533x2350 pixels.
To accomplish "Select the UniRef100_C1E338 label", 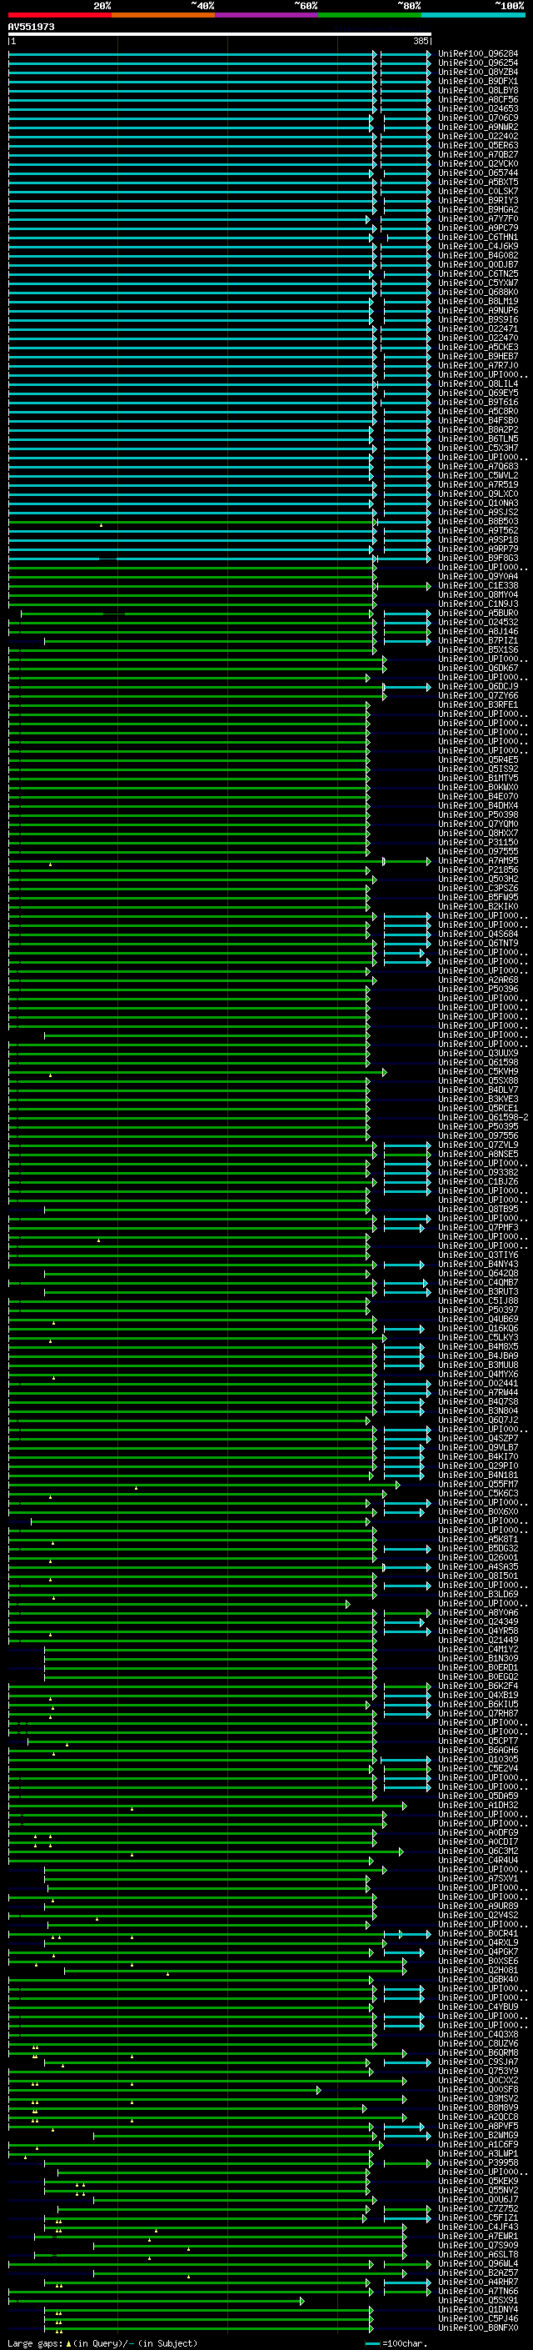I will [x=477, y=586].
